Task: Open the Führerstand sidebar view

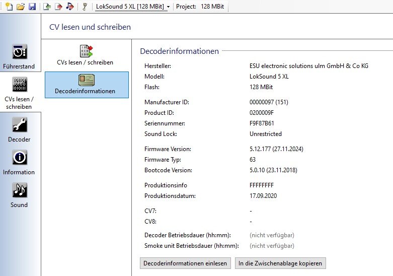Action: click(19, 56)
